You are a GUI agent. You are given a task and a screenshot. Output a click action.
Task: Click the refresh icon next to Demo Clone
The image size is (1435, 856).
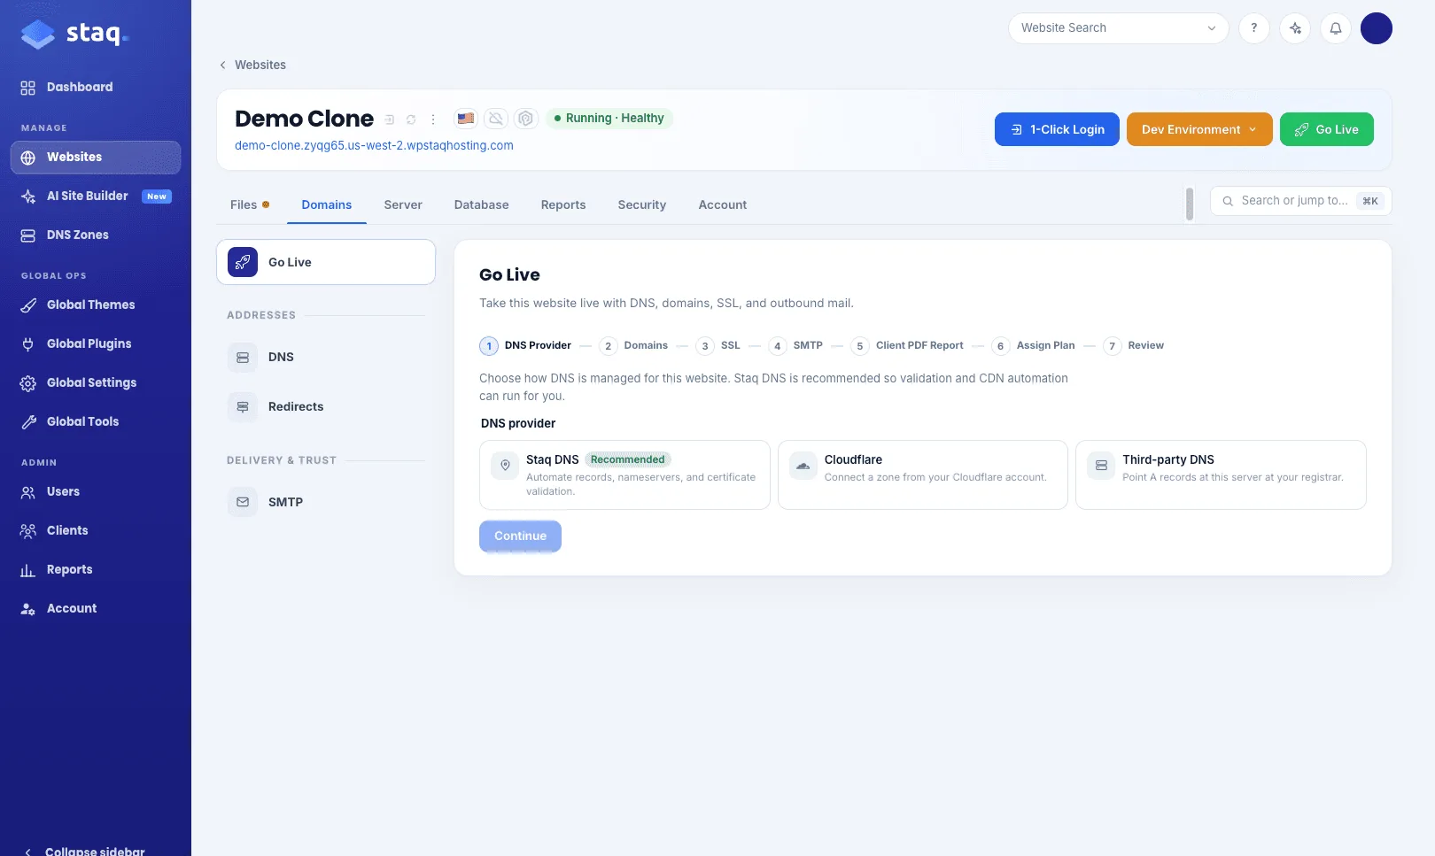(411, 120)
